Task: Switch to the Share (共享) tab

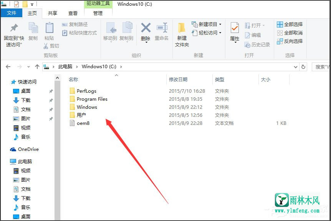Action: pyautogui.click(x=53, y=13)
